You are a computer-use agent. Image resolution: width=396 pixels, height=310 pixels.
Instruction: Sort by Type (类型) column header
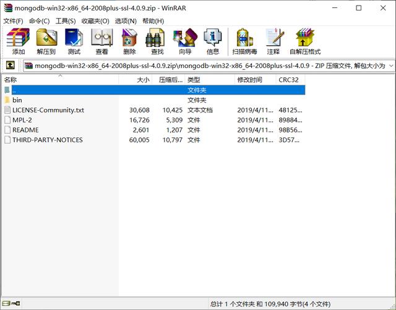point(210,80)
